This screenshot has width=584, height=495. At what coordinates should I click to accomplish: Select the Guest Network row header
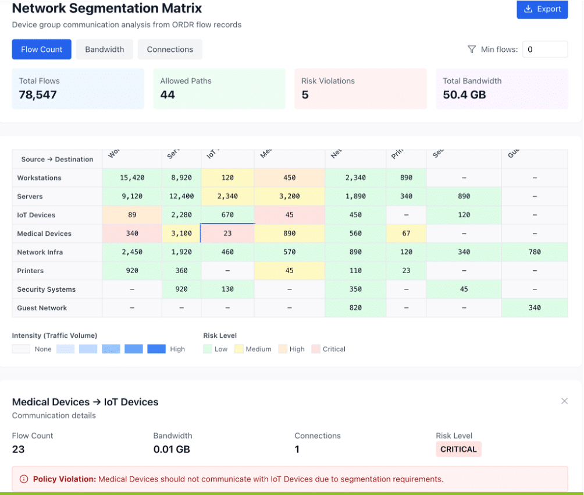[42, 308]
